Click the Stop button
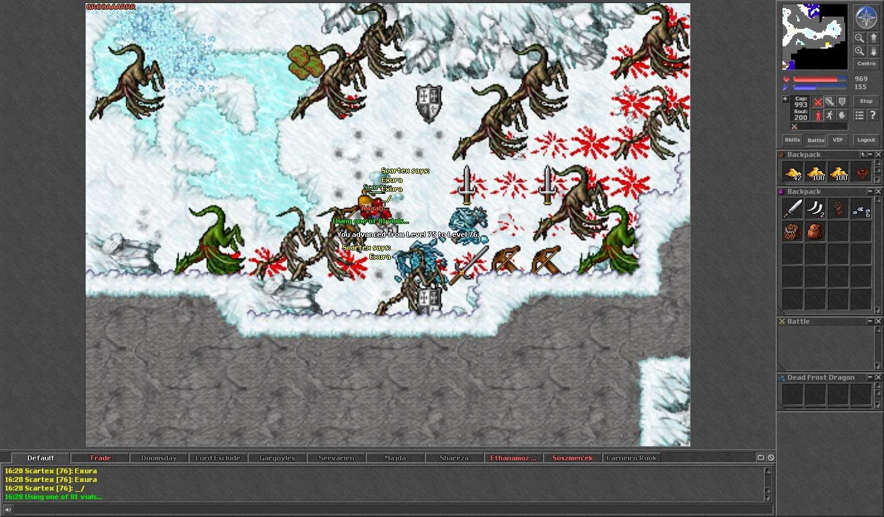This screenshot has width=884, height=517. [x=866, y=101]
